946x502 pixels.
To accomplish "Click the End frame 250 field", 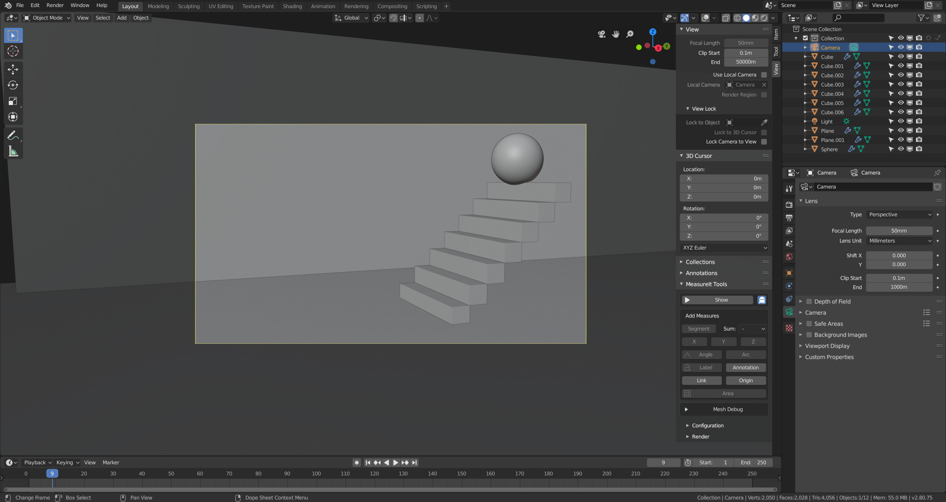I will [753, 462].
